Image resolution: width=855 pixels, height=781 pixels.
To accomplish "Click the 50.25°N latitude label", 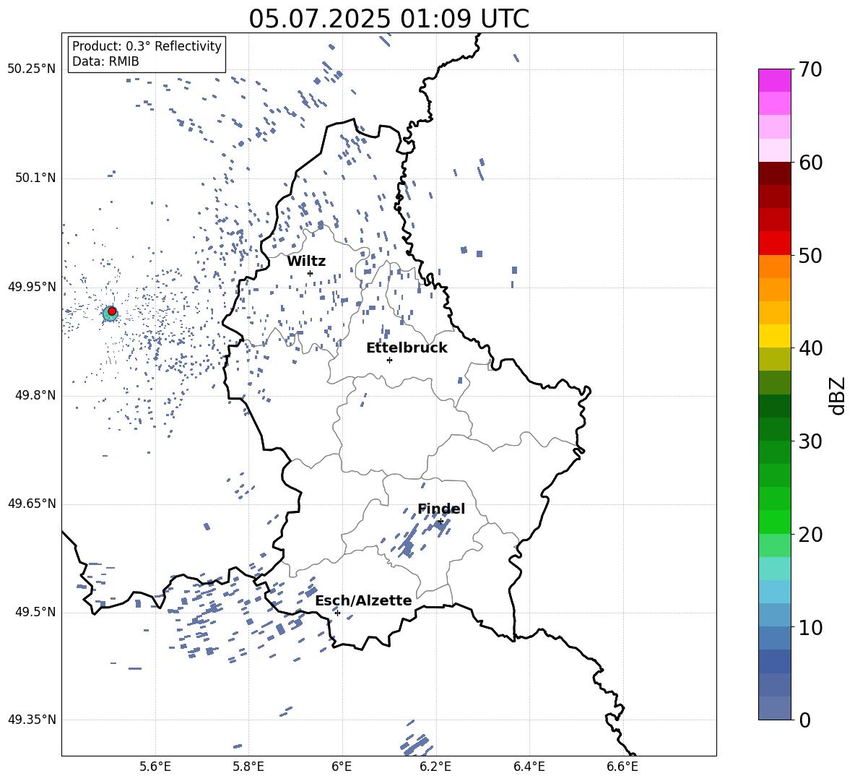I will tap(31, 69).
